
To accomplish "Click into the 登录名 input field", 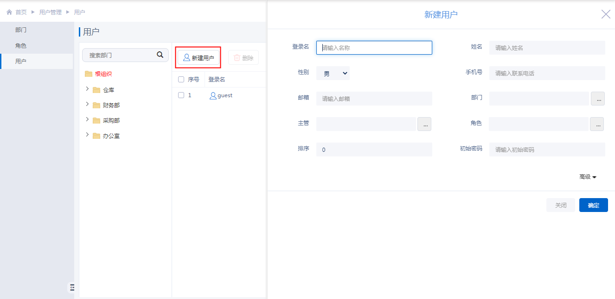I will pyautogui.click(x=374, y=48).
